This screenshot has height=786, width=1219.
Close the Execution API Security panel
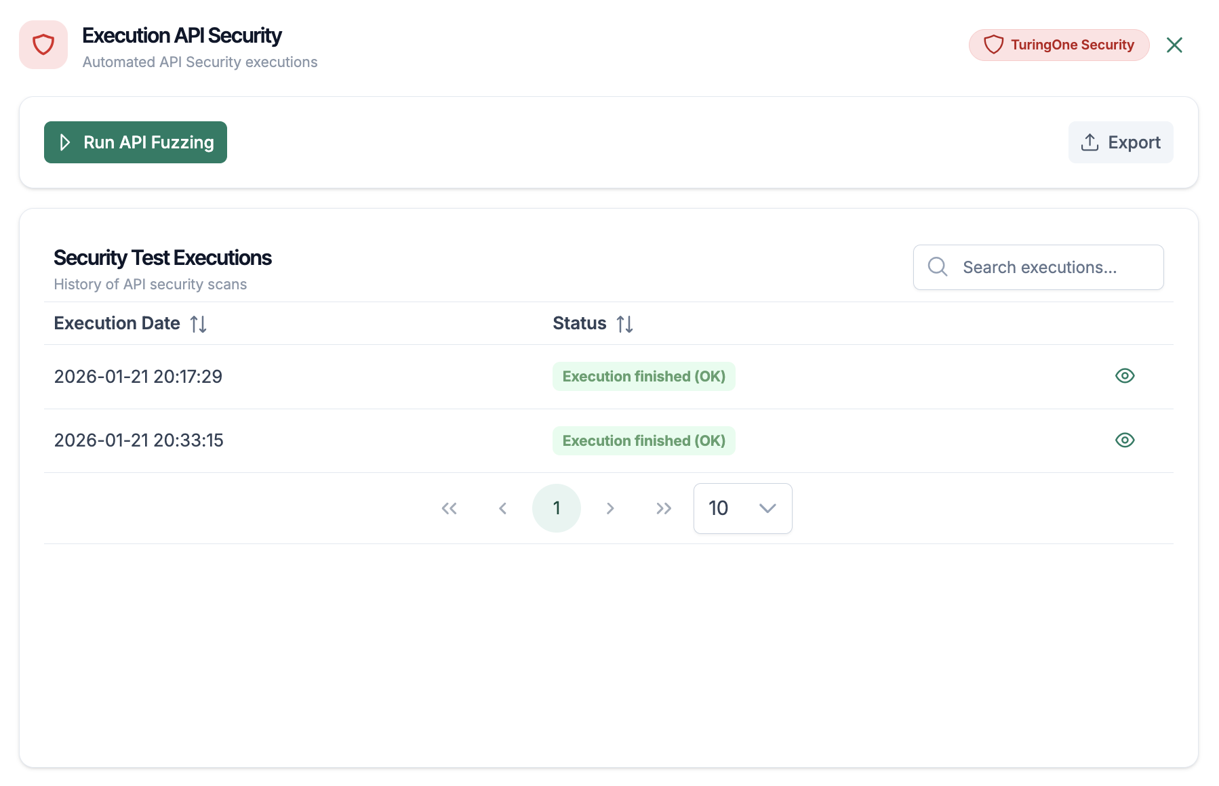1174,45
